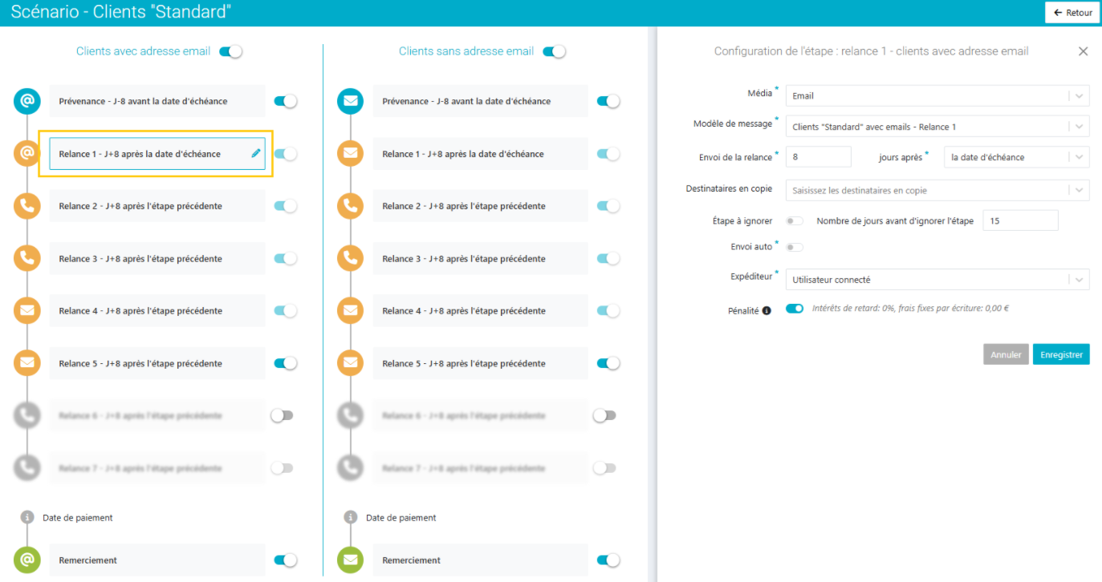This screenshot has width=1102, height=582.
Task: Click the envelope icon for Relance 5 with email
Action: (27, 363)
